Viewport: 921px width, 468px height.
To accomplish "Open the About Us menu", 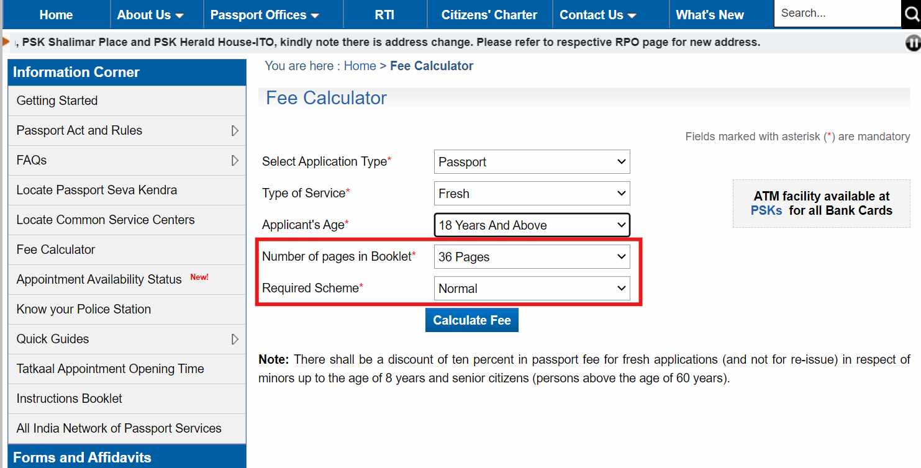I will point(150,15).
